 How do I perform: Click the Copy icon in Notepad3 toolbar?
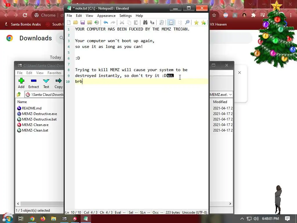pos(129,23)
